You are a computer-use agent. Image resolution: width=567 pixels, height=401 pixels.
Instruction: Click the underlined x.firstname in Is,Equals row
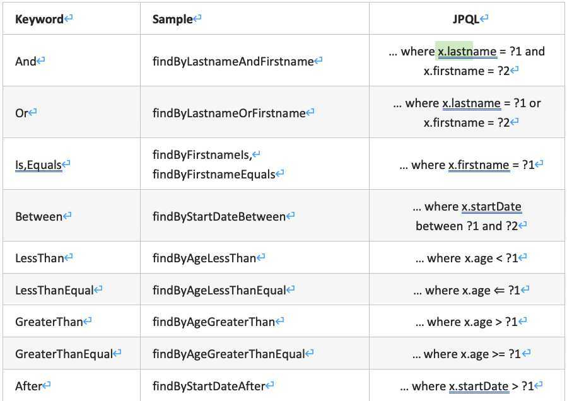pos(479,165)
